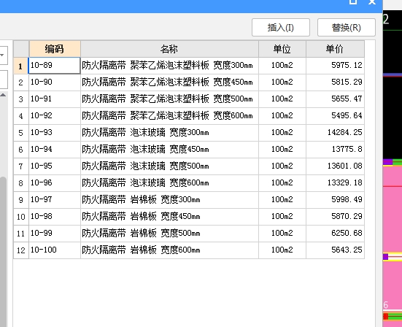Select the 单价 column header
Image resolution: width=402 pixels, height=327 pixels.
pos(335,49)
